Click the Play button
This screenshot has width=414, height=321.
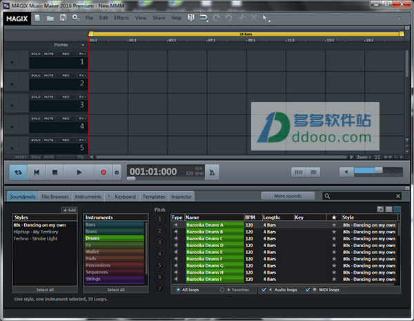(79, 173)
